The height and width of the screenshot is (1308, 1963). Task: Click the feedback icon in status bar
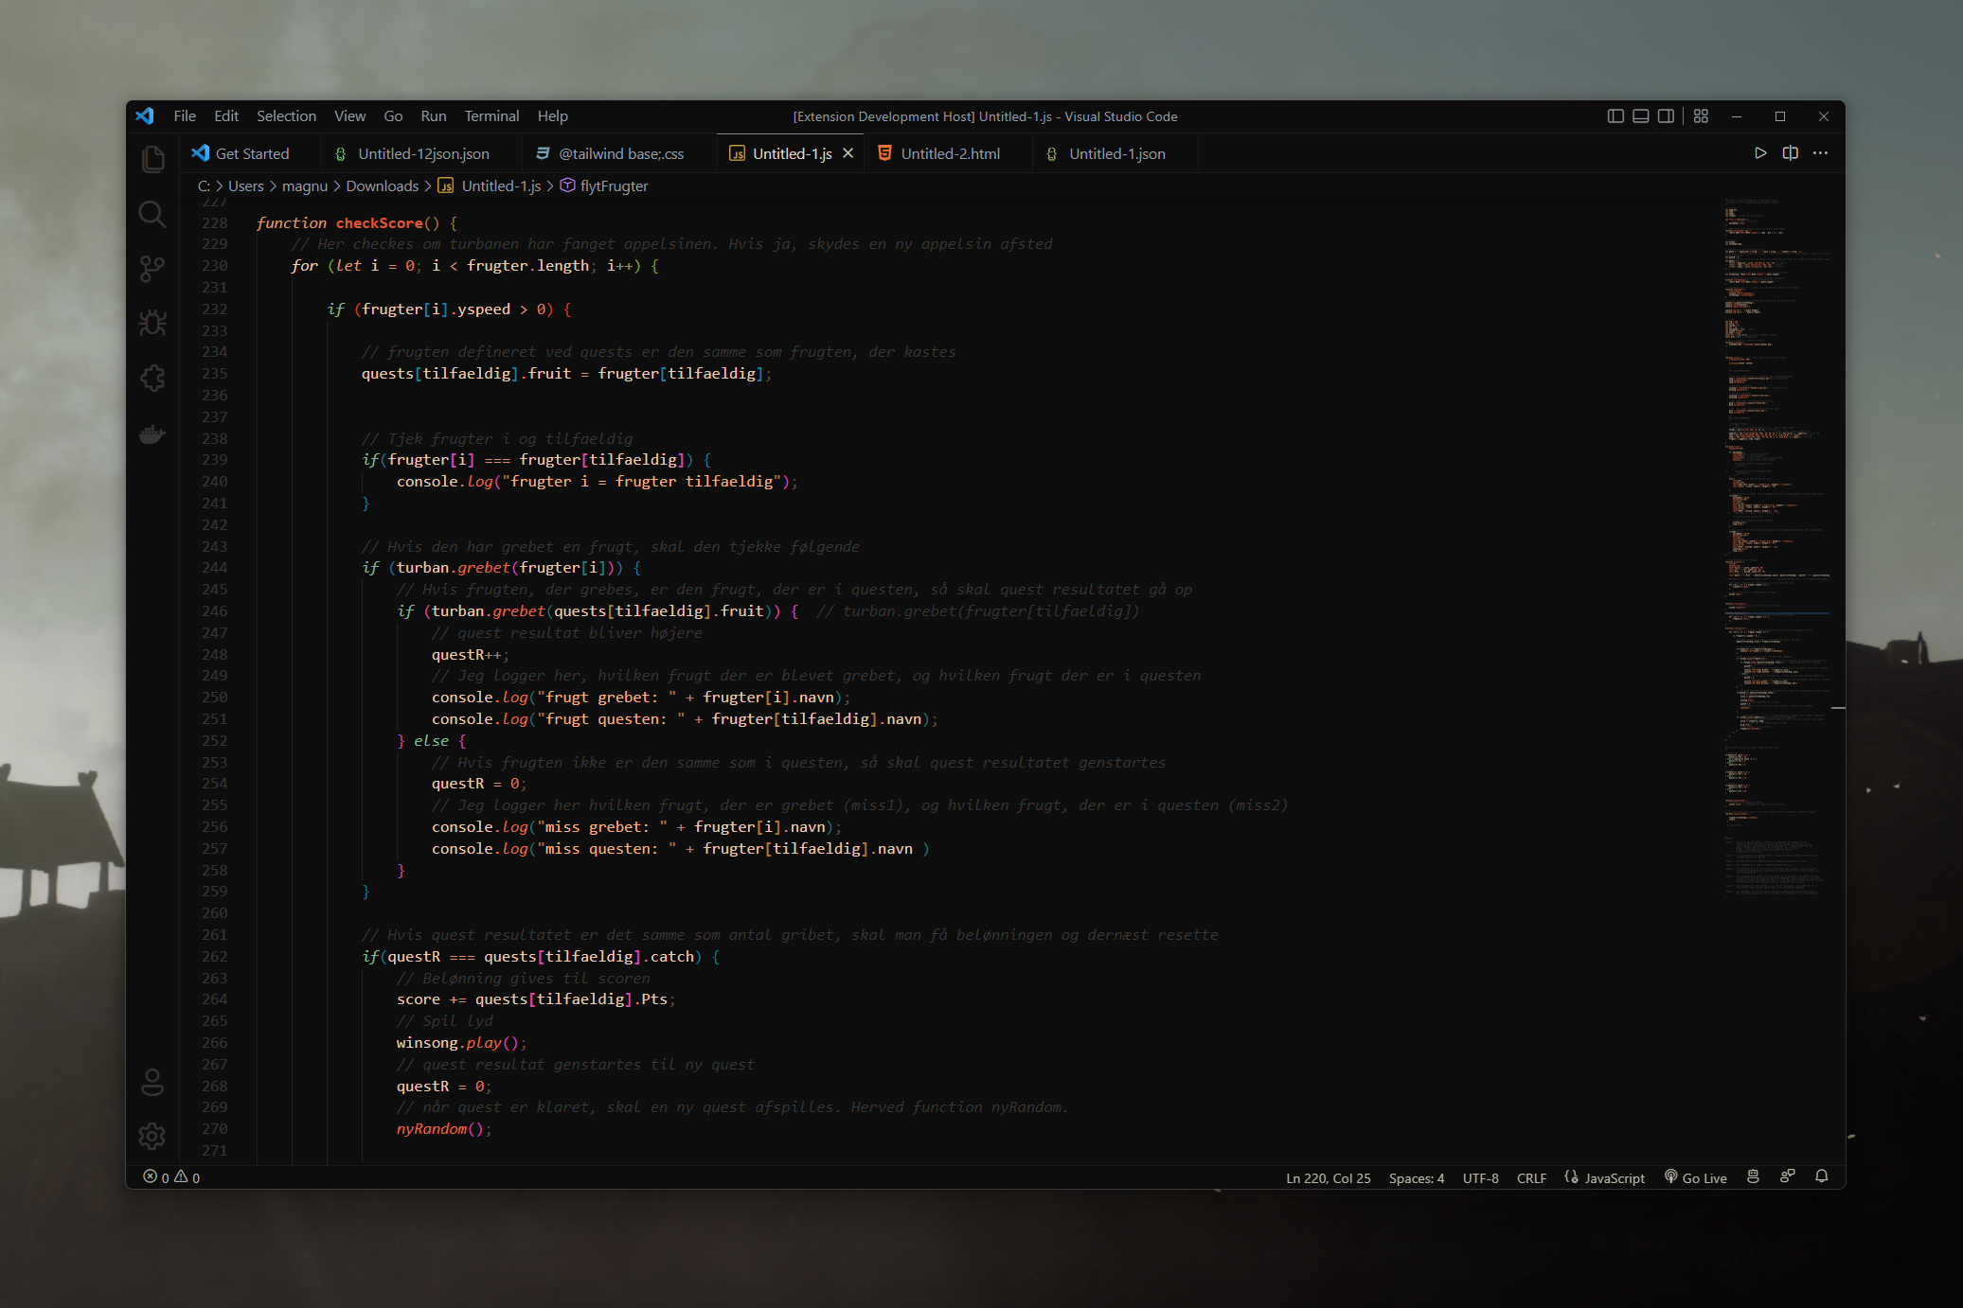coord(1788,1176)
